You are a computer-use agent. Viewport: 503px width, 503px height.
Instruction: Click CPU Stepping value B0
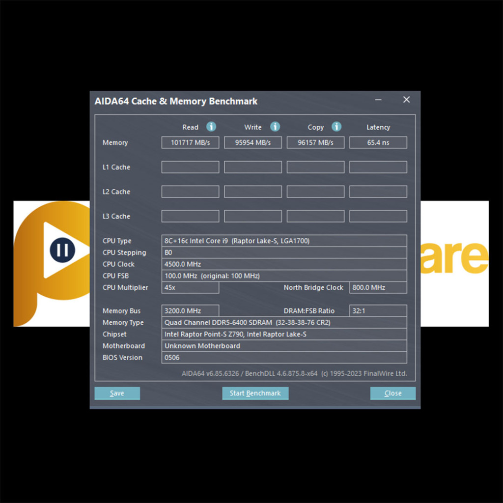point(284,252)
